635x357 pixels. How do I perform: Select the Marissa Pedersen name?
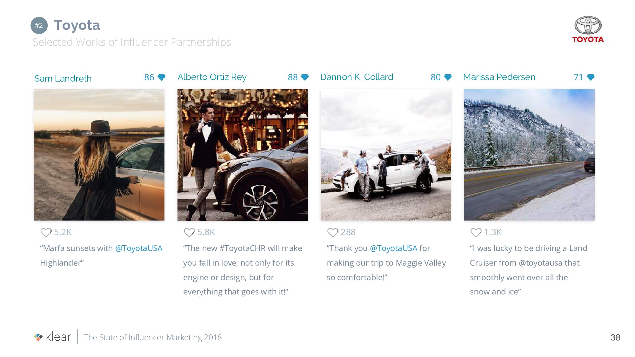[499, 77]
